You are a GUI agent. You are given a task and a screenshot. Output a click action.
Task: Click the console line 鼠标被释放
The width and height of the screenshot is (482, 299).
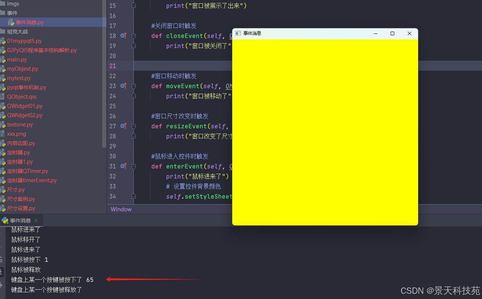(x=26, y=270)
